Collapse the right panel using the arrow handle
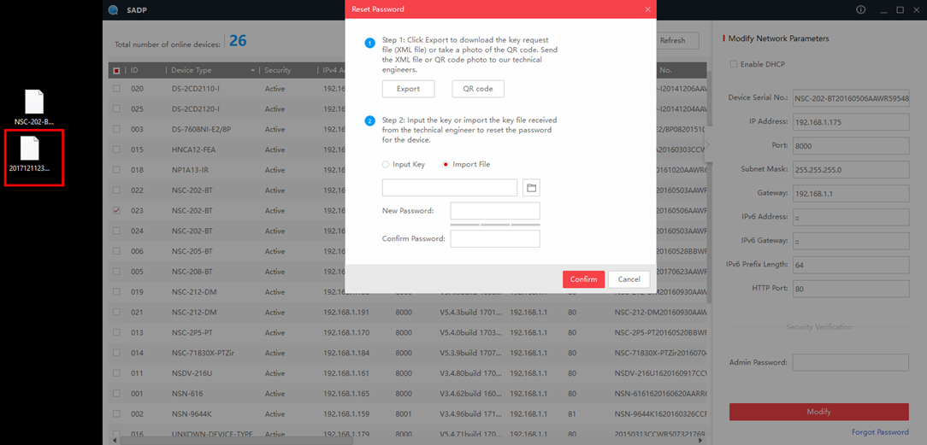The width and height of the screenshot is (927, 445). tap(707, 146)
